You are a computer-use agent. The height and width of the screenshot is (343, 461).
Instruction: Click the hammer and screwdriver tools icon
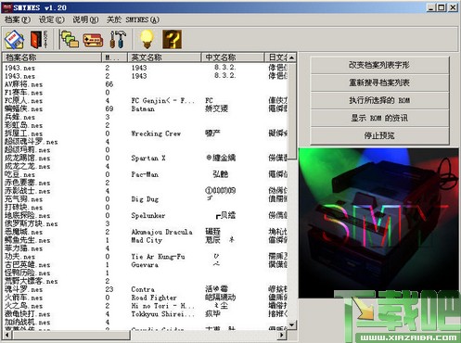coord(118,39)
